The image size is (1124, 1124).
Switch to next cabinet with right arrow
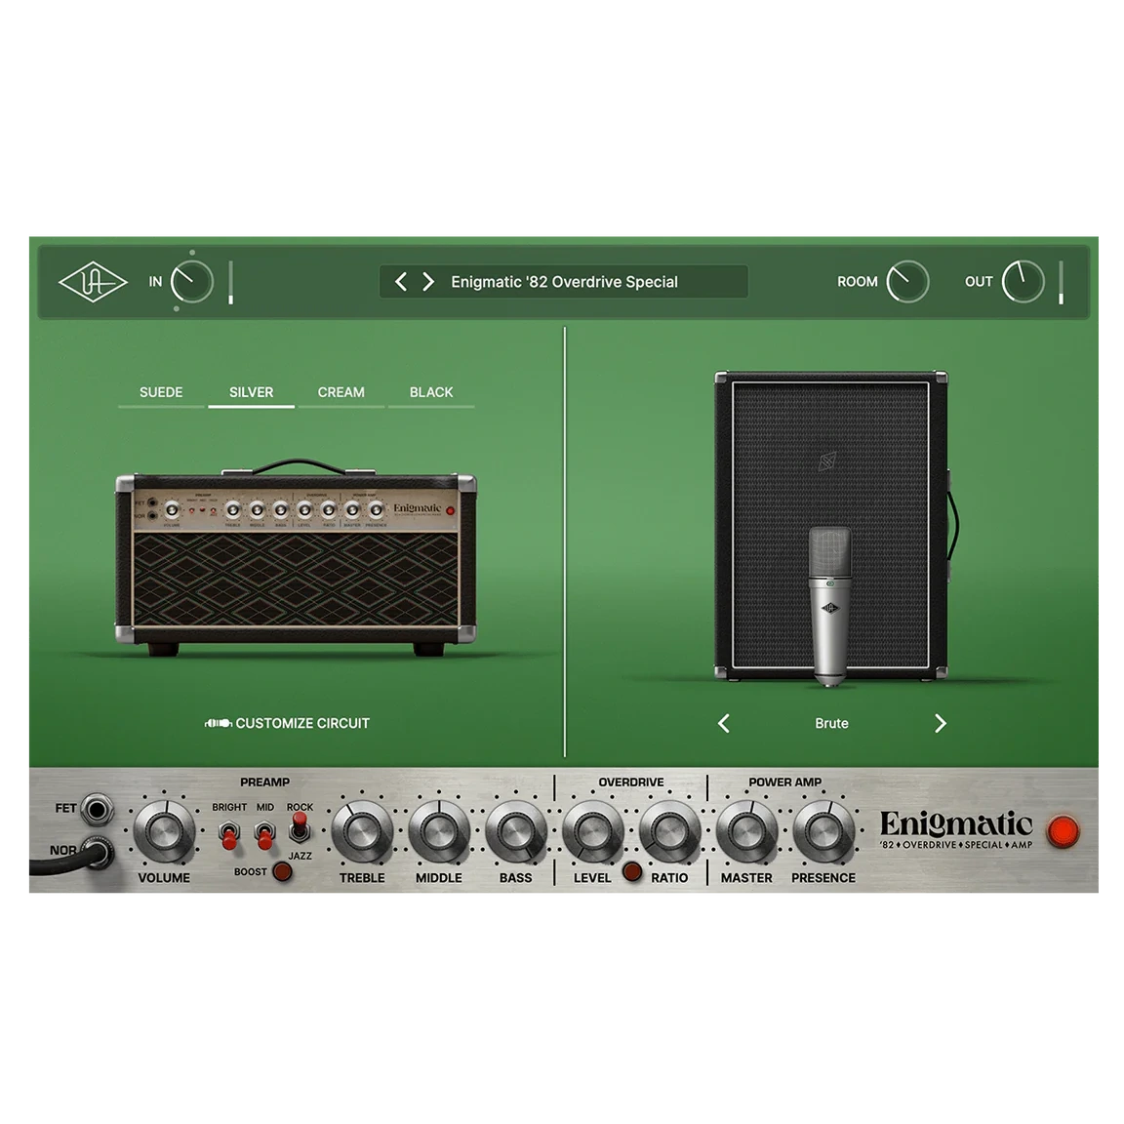(x=941, y=723)
